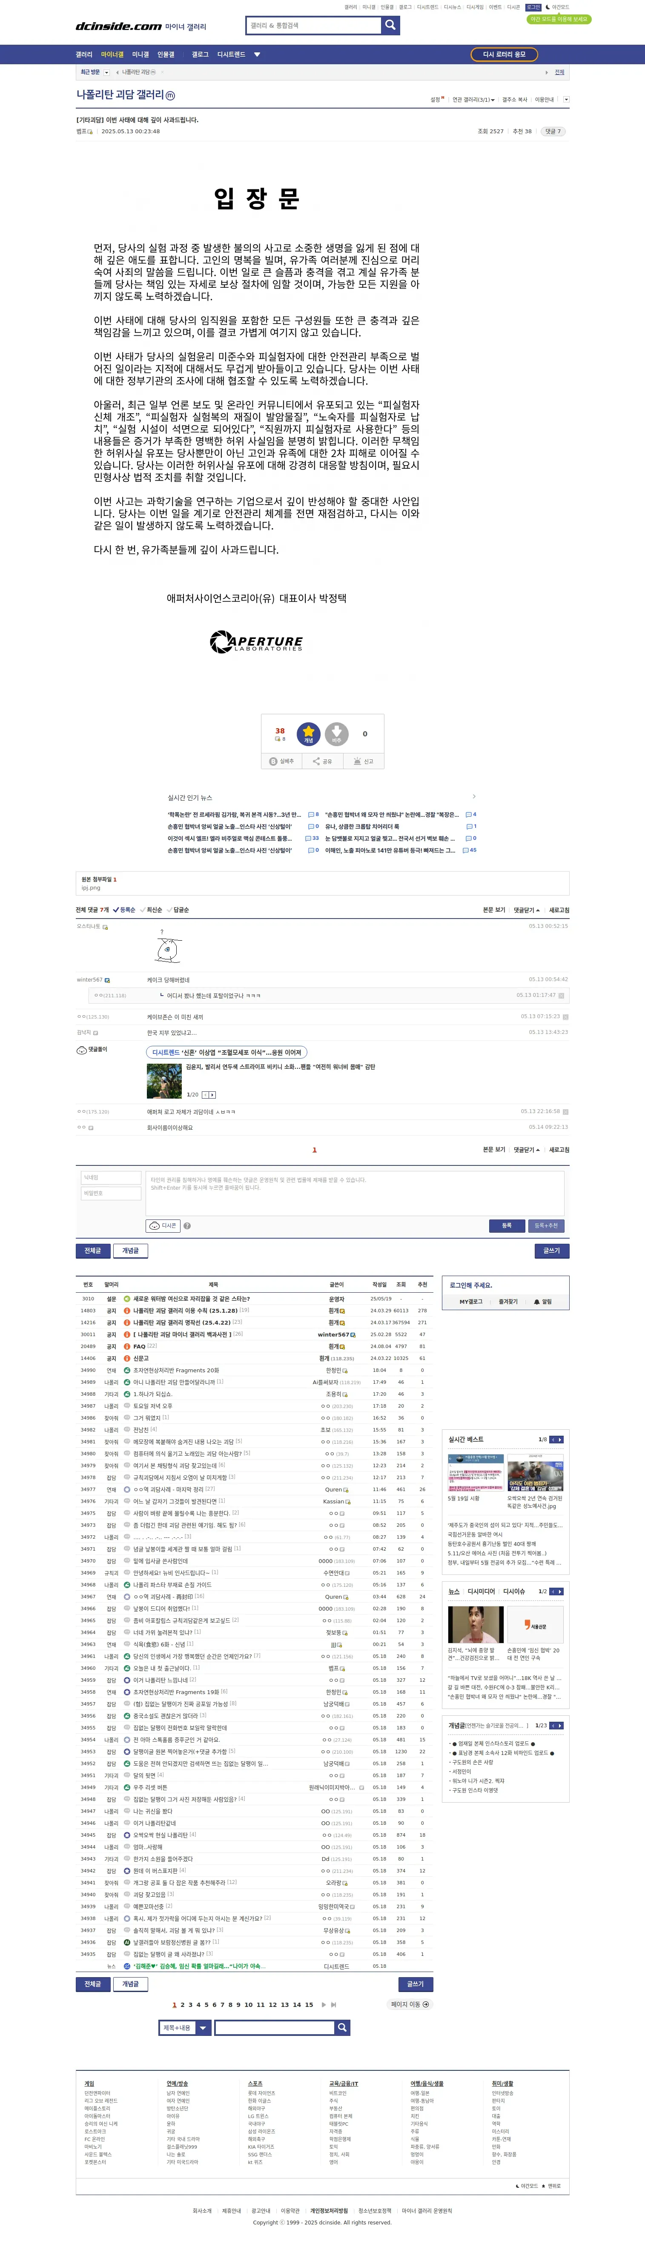Click the previous arrow in the 실시간 베스트 box
The width and height of the screenshot is (645, 2247).
(553, 1439)
